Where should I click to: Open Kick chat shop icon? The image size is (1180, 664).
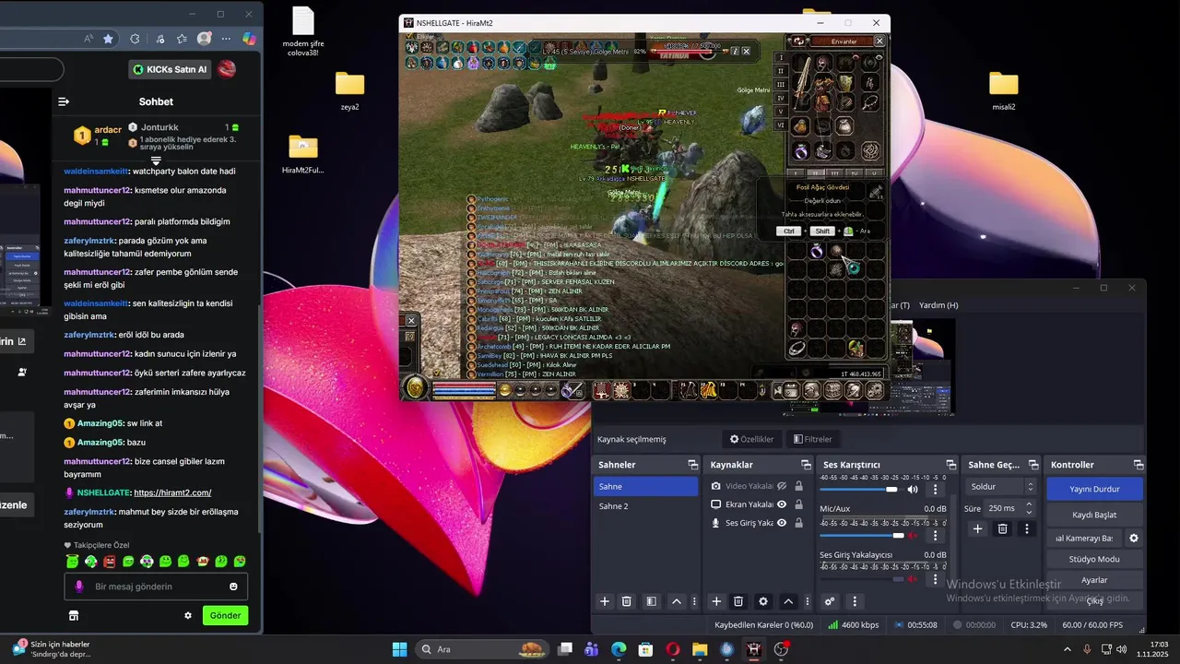click(74, 615)
